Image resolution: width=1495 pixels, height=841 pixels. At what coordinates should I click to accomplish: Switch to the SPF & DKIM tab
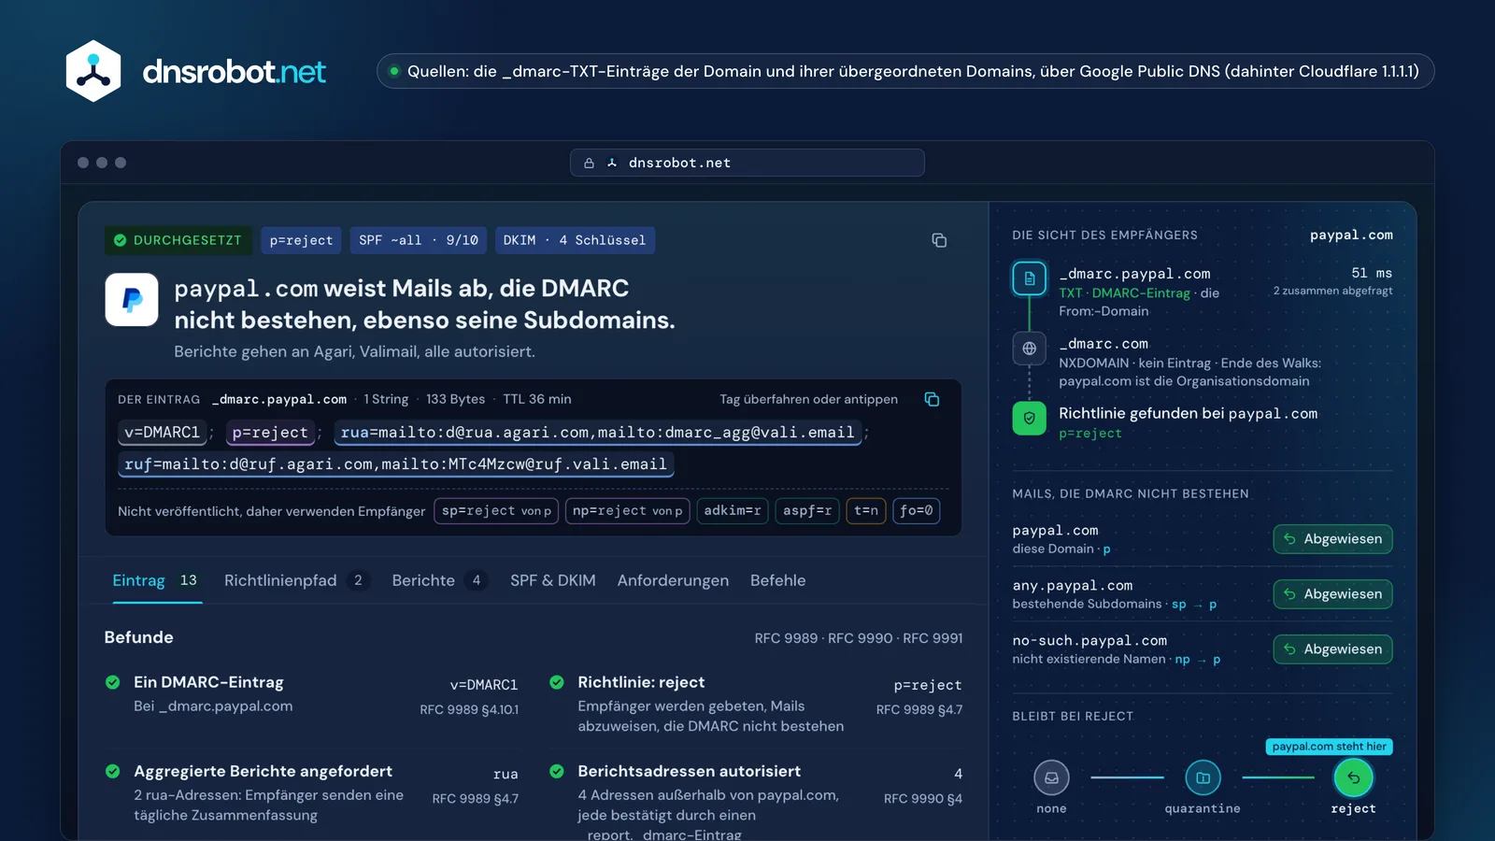tap(553, 580)
